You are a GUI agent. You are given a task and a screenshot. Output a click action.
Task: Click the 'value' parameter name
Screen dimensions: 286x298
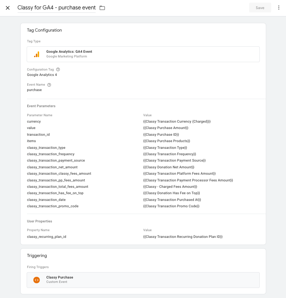(31, 128)
